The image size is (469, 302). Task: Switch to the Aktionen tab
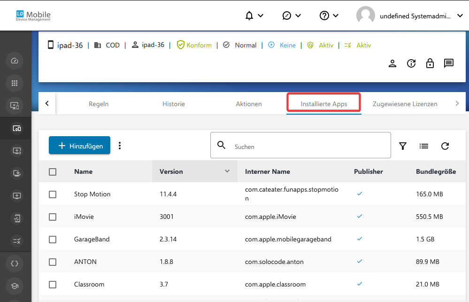click(249, 104)
